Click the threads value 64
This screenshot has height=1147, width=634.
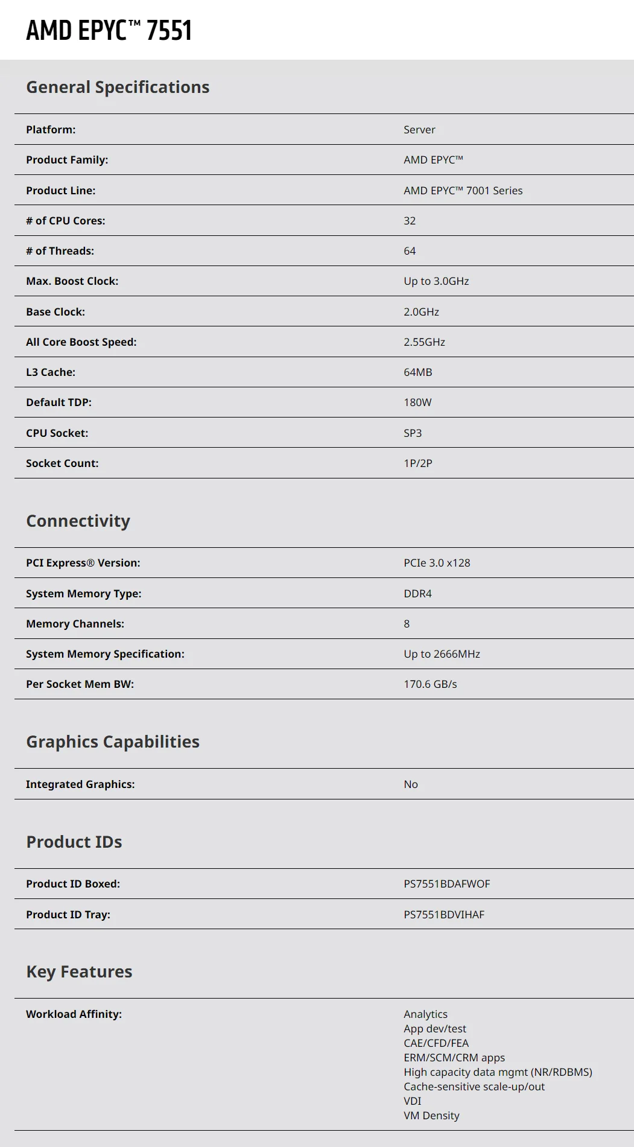pyautogui.click(x=410, y=251)
